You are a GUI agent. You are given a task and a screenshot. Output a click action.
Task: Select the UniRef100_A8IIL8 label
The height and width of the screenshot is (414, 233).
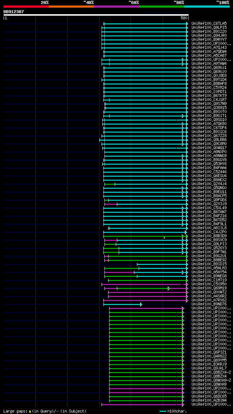209,228
